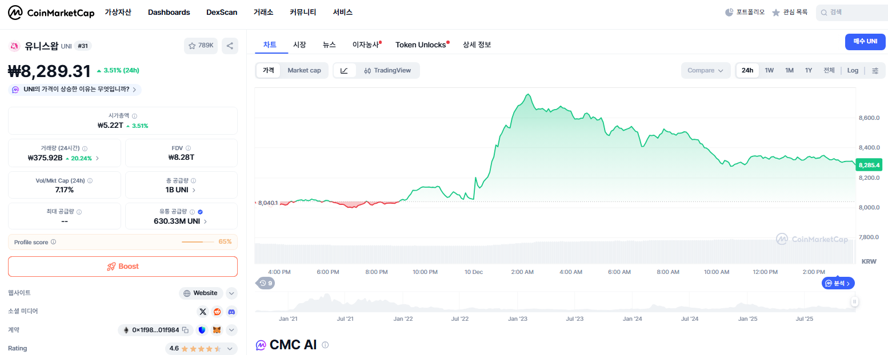Switch to TradingView chart mode

point(387,71)
